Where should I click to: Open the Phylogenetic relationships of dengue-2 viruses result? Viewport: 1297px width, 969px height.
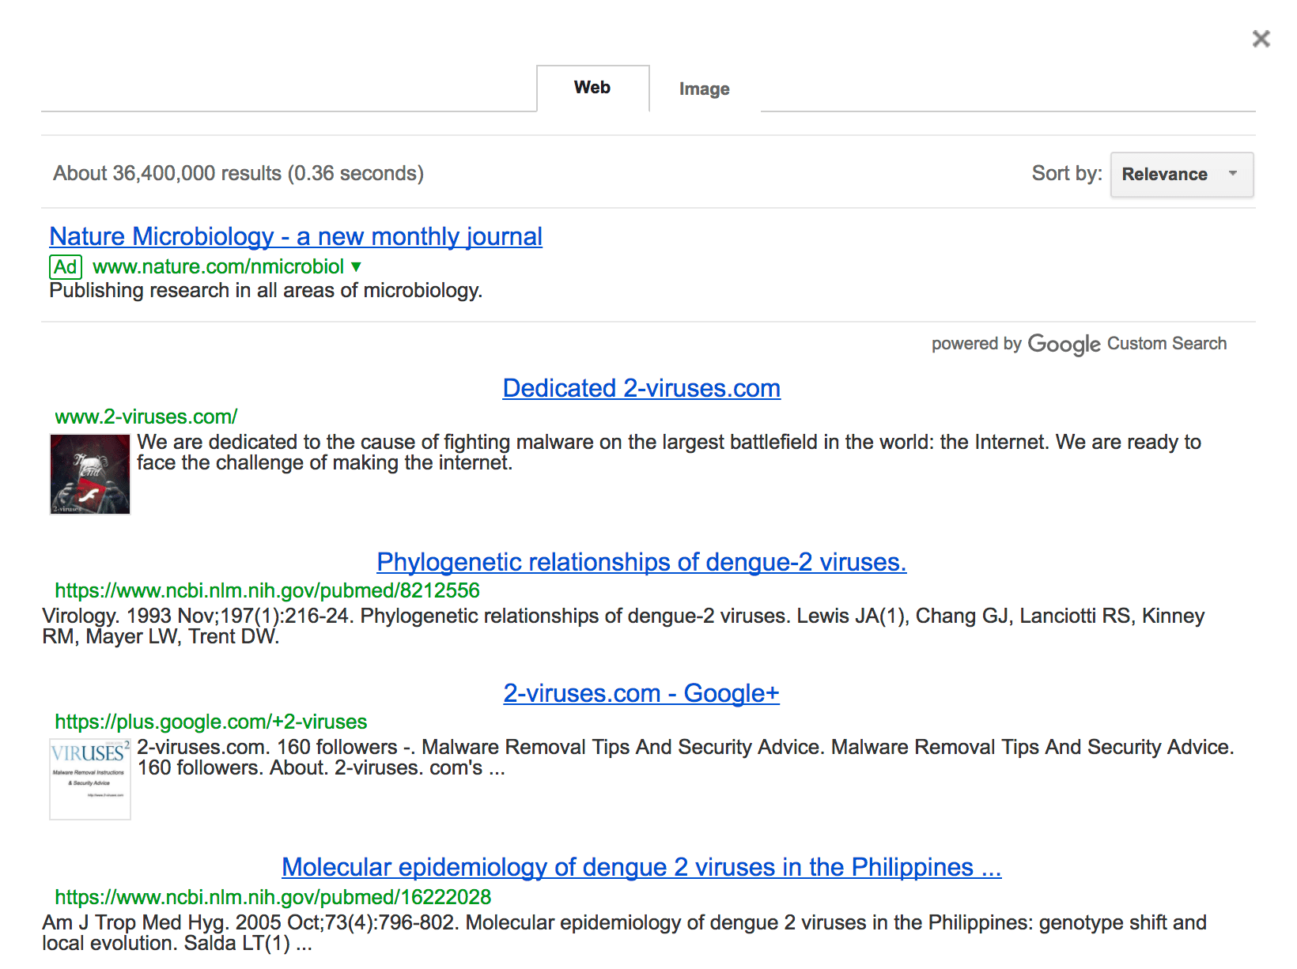click(641, 562)
